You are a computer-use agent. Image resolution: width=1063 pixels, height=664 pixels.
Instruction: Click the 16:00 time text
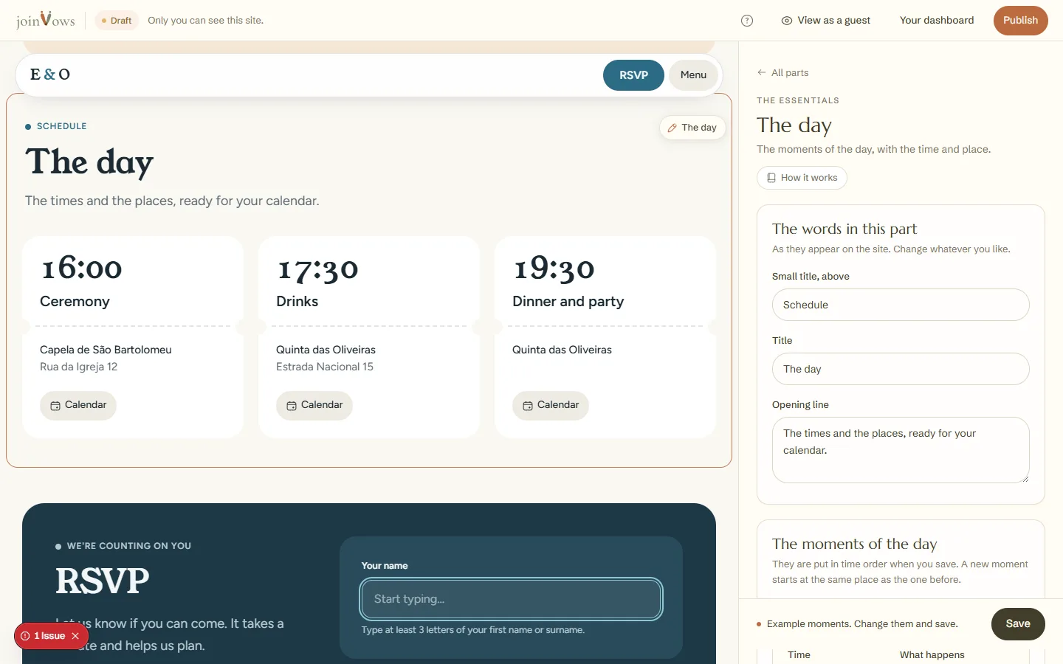pos(82,269)
